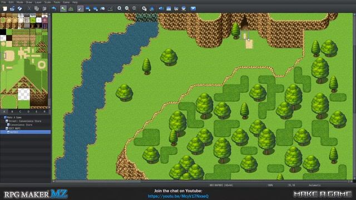356x200 pixels.
Task: Select the highlighted MAP001 map entry
Action: click(x=25, y=132)
